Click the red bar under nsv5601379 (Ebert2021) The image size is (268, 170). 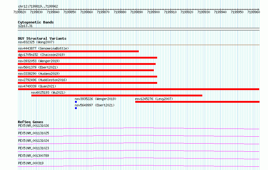tap(86, 70)
